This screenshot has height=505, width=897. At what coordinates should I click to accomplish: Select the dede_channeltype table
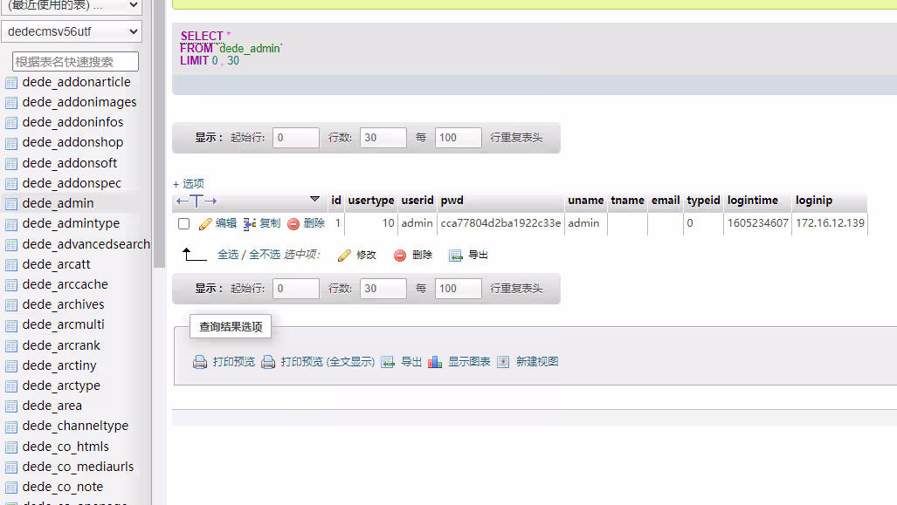pos(75,426)
